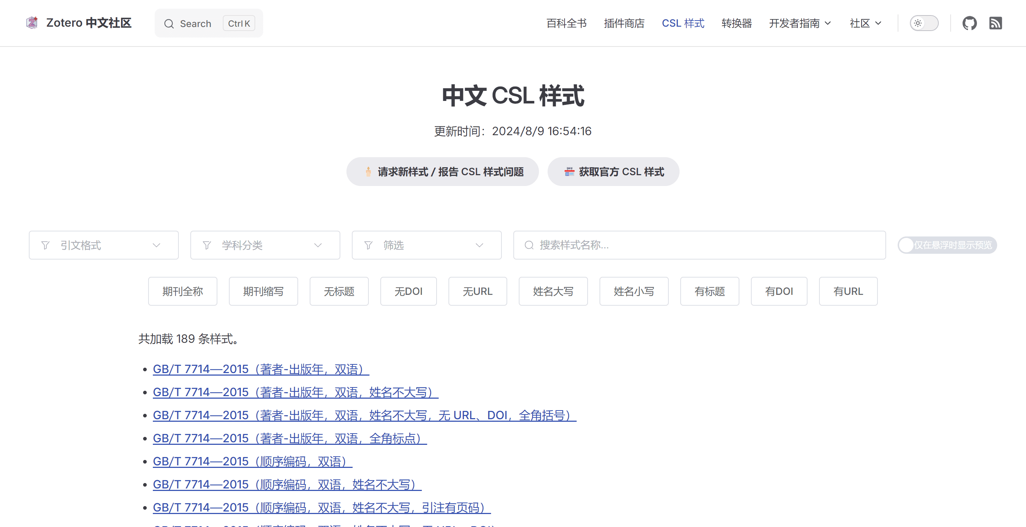This screenshot has height=527, width=1026.
Task: Click the header Search box
Action: click(x=209, y=23)
